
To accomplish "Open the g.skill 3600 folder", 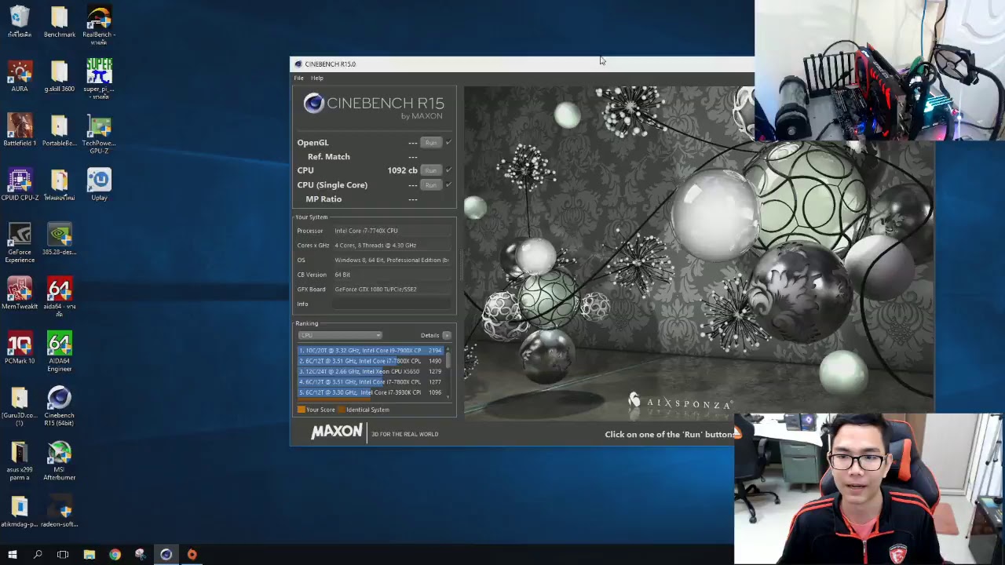I will click(x=60, y=76).
